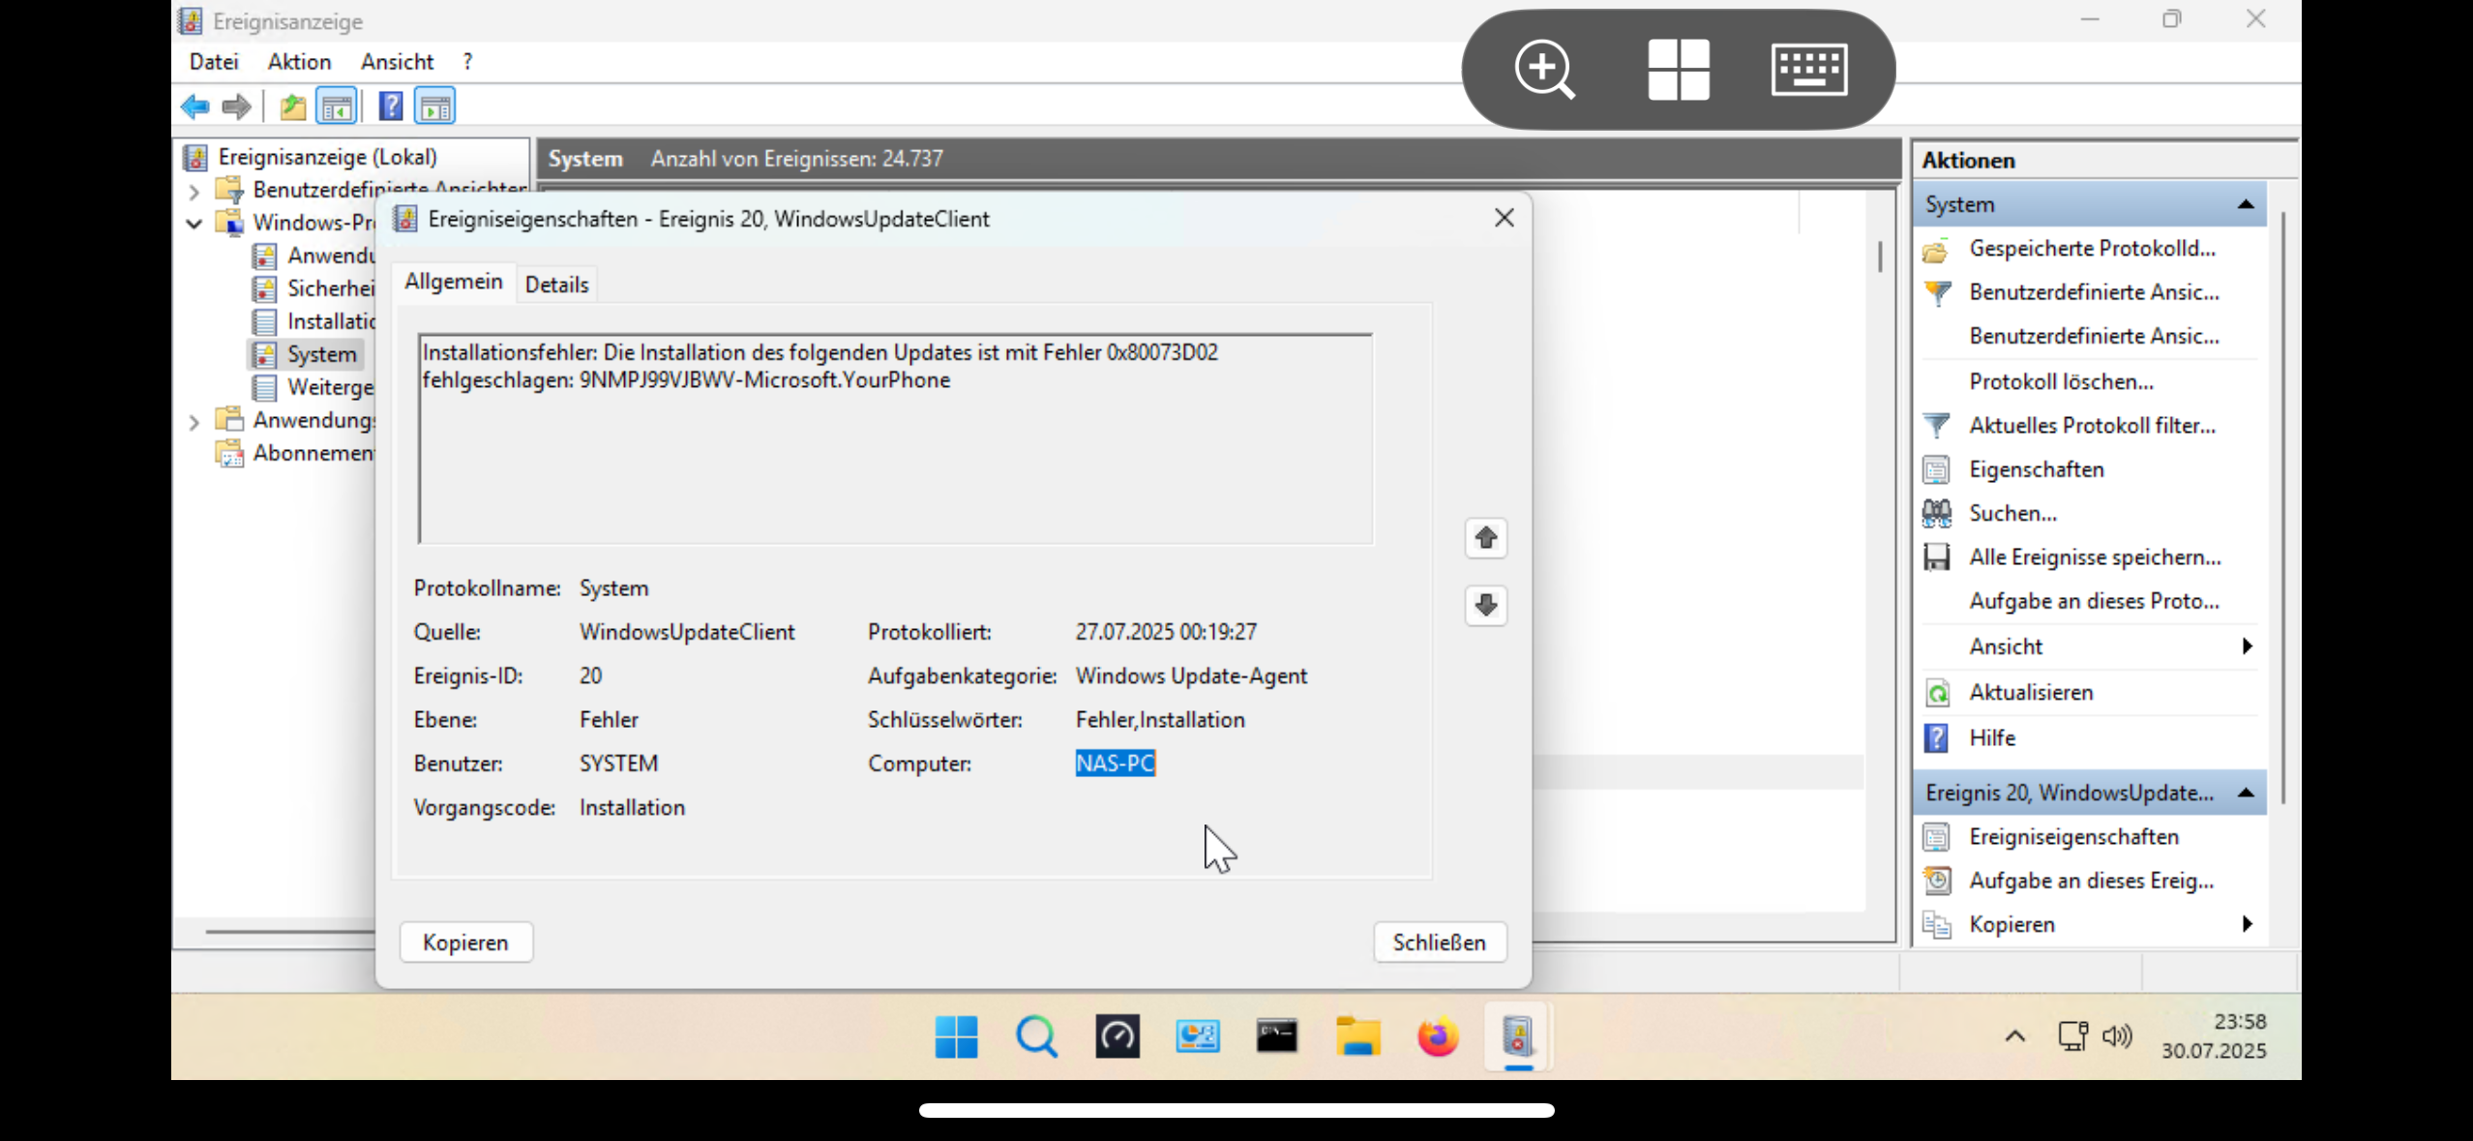Toggle the console tree pane icon
The width and height of the screenshot is (2473, 1141).
coord(337,106)
